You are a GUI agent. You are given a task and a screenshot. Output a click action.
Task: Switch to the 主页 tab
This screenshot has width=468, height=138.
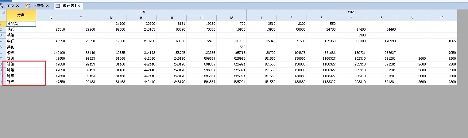pos(10,6)
